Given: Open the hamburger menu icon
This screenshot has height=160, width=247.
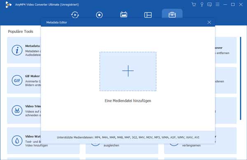Looking at the screenshot, I should [x=217, y=5].
